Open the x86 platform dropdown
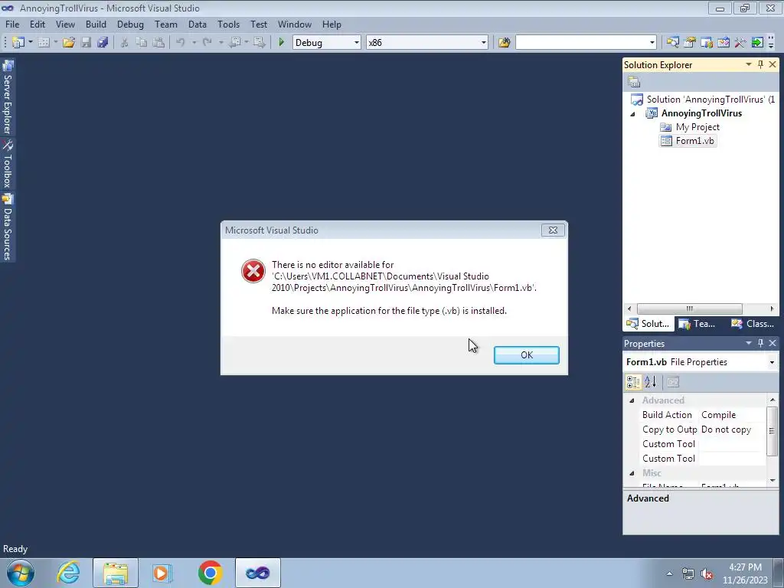This screenshot has height=588, width=784. [x=484, y=43]
